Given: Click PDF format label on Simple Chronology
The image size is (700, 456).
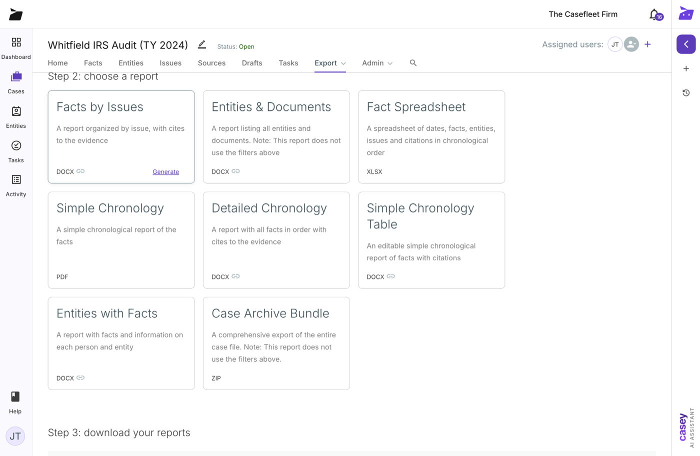Looking at the screenshot, I should pos(62,277).
